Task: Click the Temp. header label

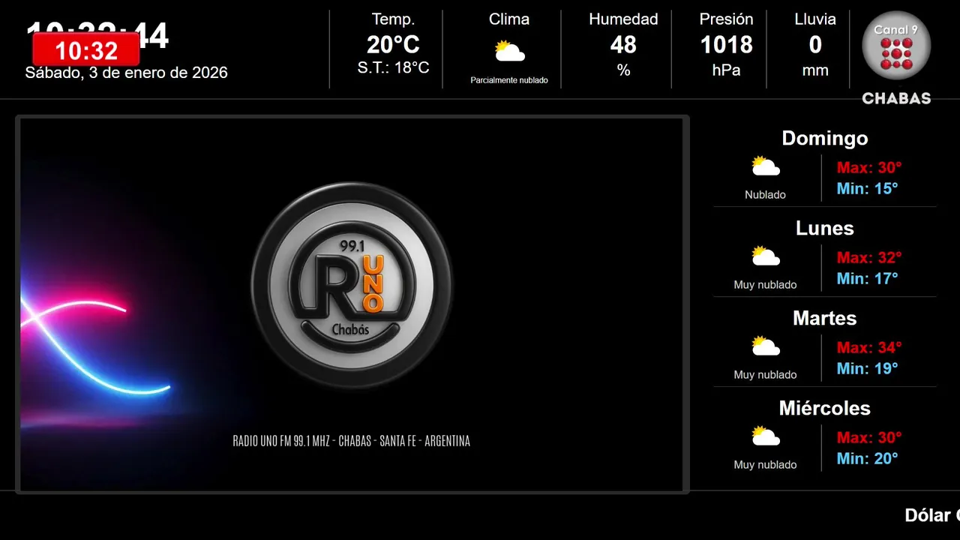Action: tap(393, 19)
